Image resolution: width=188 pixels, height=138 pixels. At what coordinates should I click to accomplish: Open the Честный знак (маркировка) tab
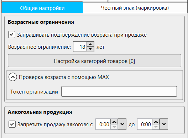click(x=135, y=8)
